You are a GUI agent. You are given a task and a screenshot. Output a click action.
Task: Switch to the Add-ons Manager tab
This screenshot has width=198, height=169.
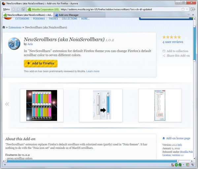click(x=80, y=15)
